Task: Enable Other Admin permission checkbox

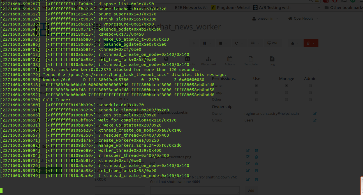Action: tap(310, 100)
